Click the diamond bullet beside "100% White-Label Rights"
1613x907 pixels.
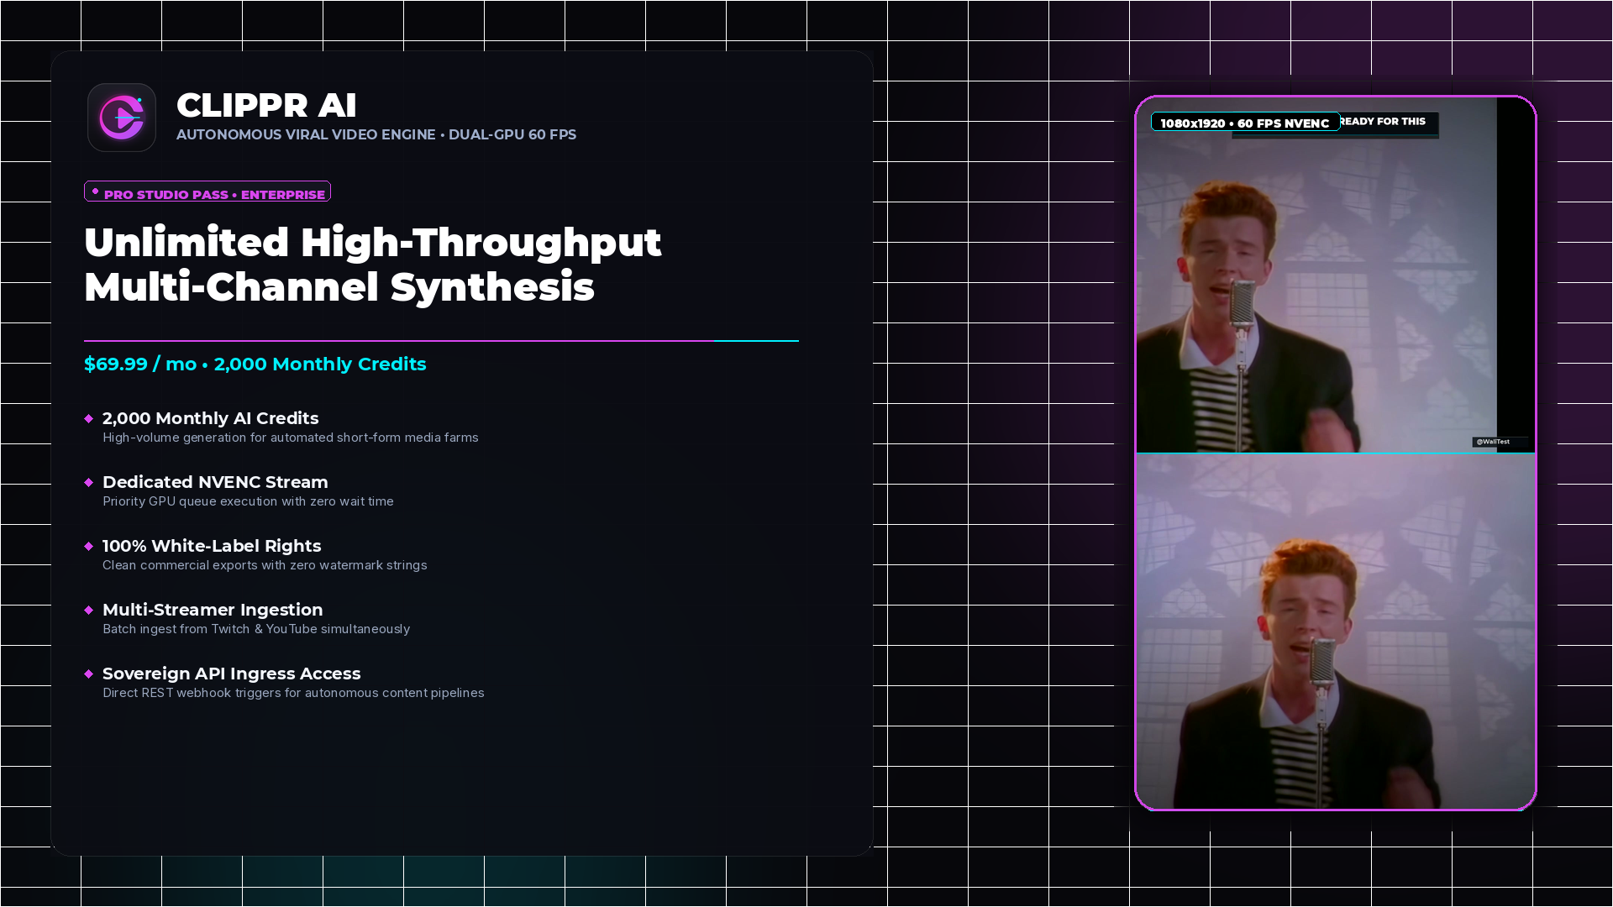coord(89,546)
